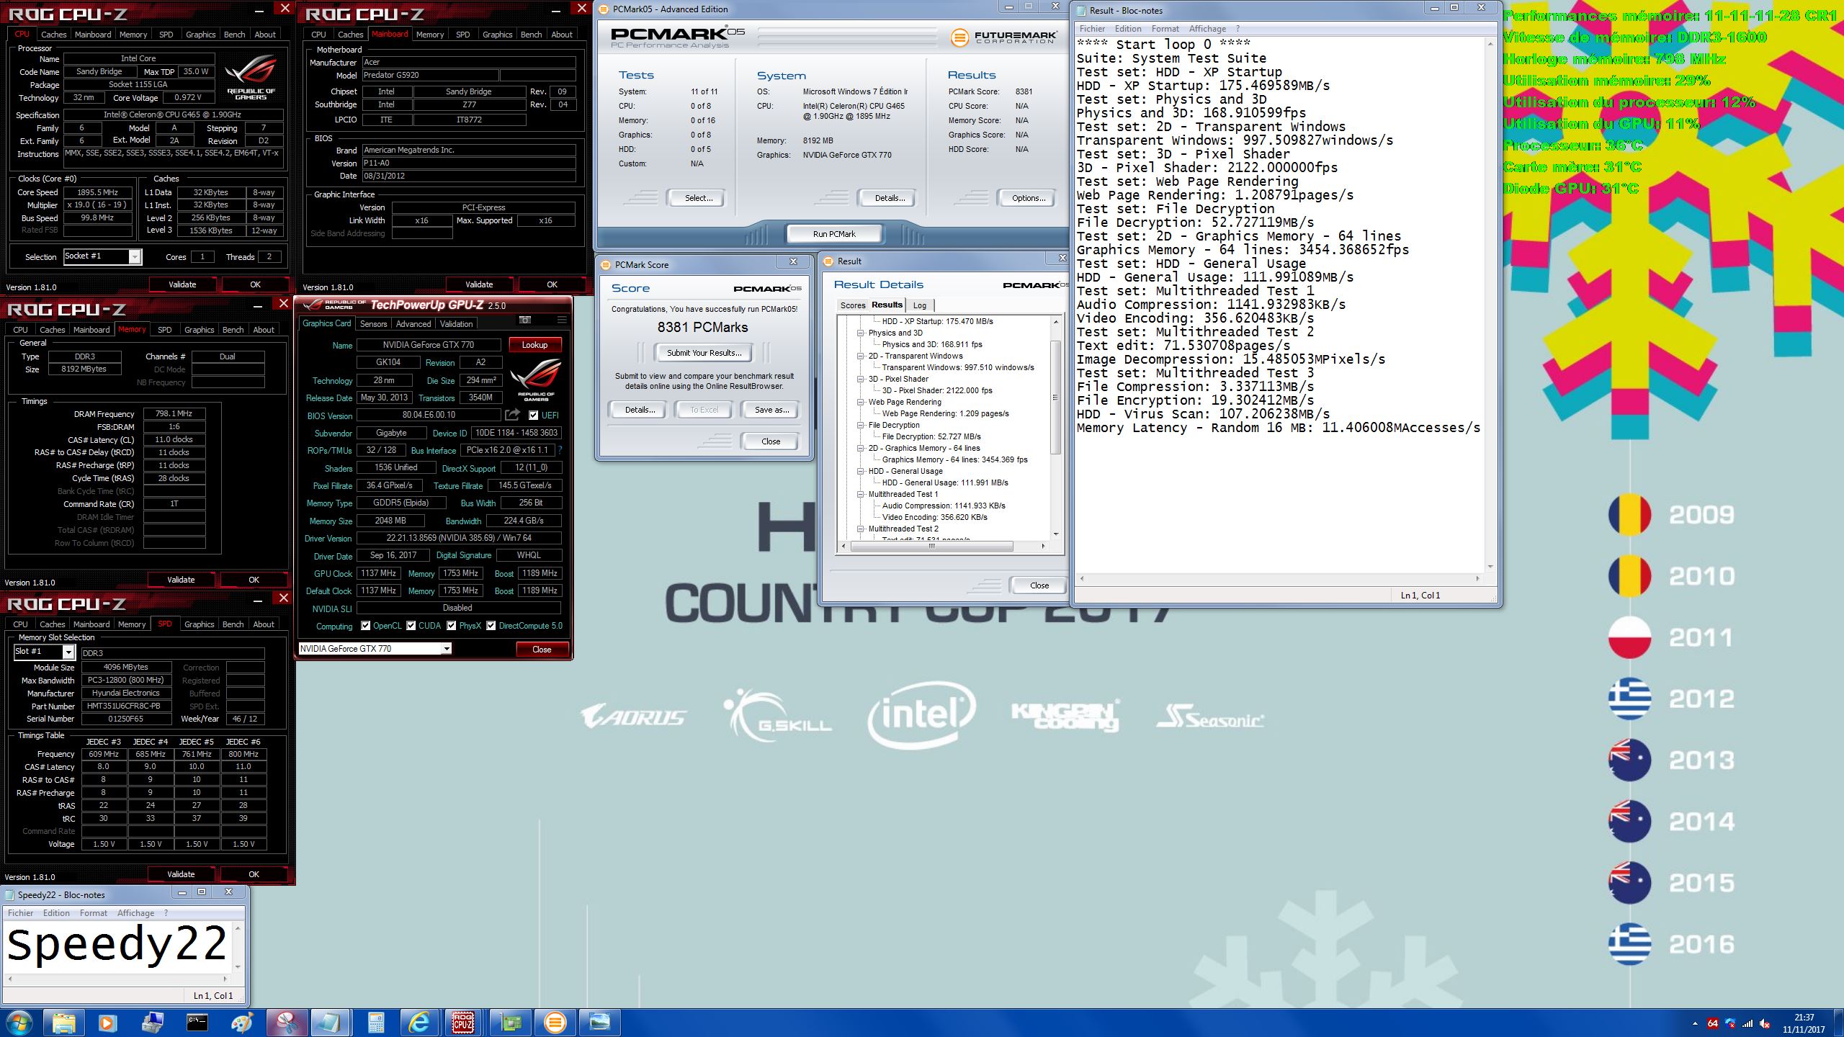
Task: Switch to PCMark05 orange taskbar icon
Action: pos(555,1023)
